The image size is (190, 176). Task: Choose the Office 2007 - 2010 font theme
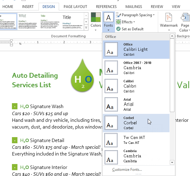click(x=136, y=68)
